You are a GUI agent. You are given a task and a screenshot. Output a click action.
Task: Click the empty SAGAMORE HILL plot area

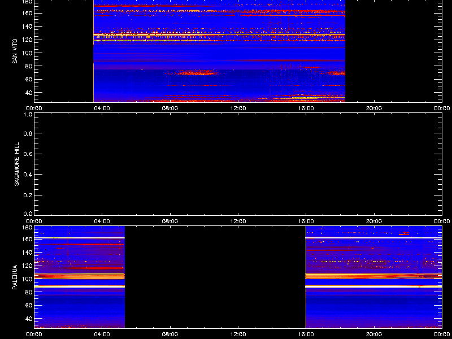[x=238, y=164]
